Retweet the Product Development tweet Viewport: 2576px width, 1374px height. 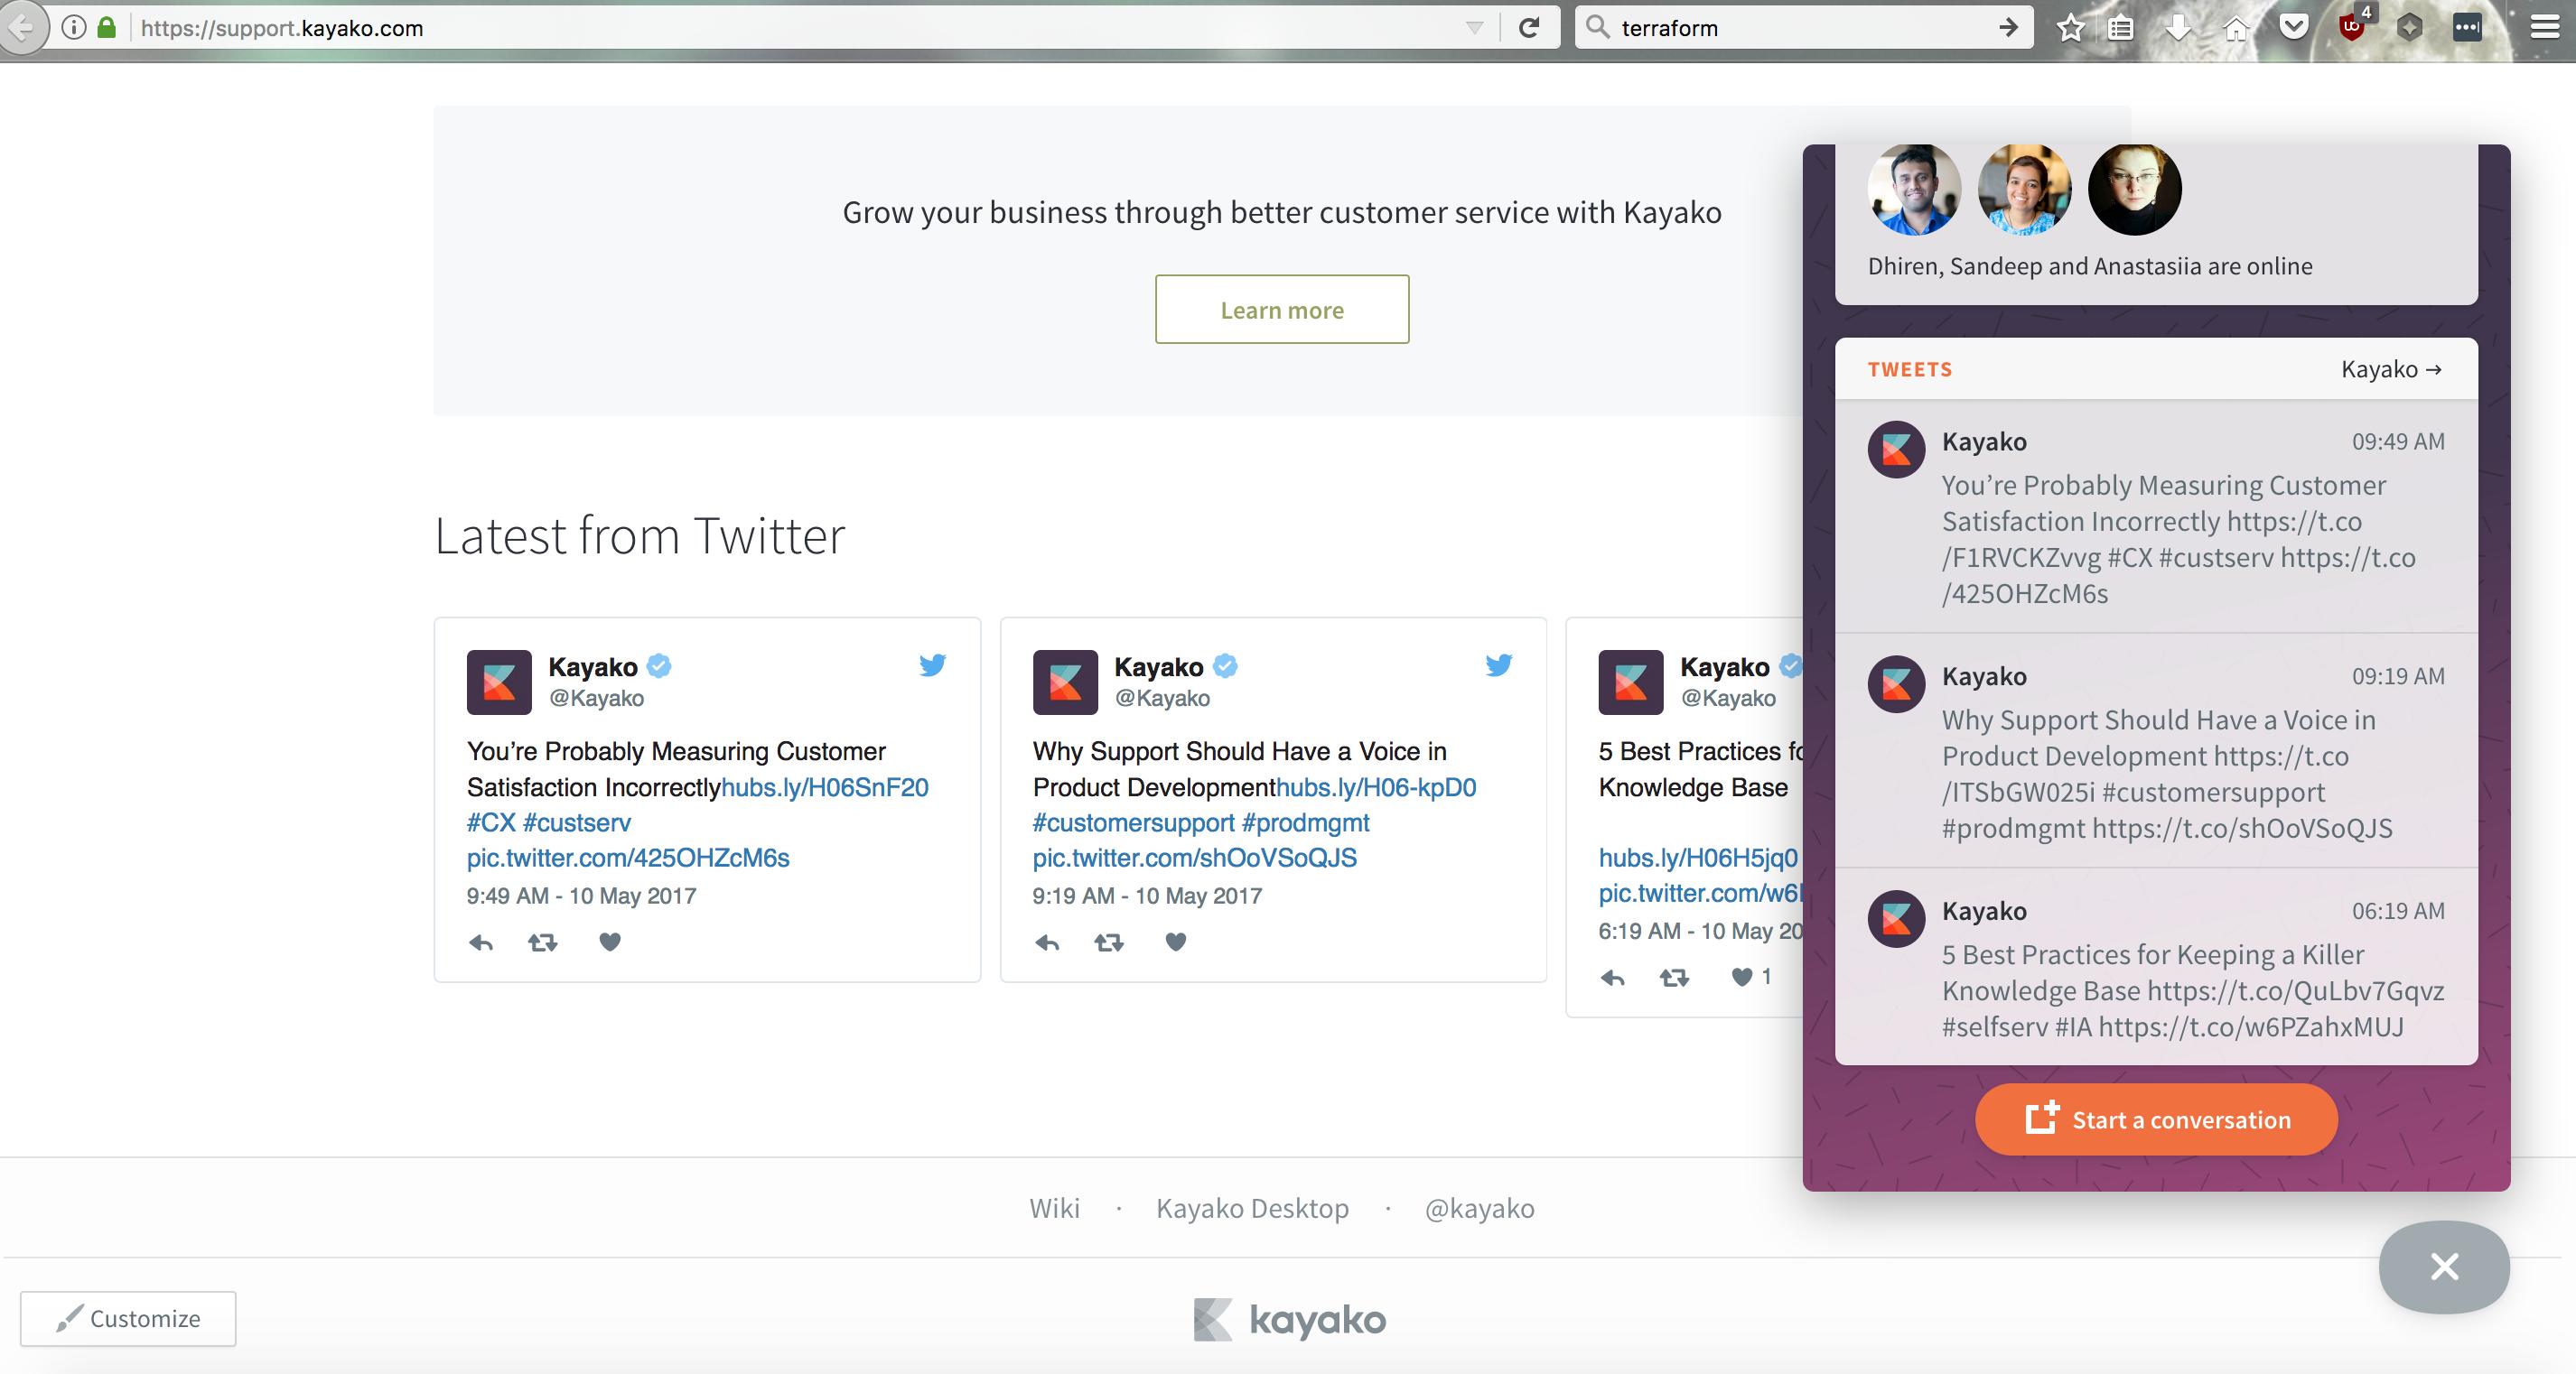point(1108,942)
